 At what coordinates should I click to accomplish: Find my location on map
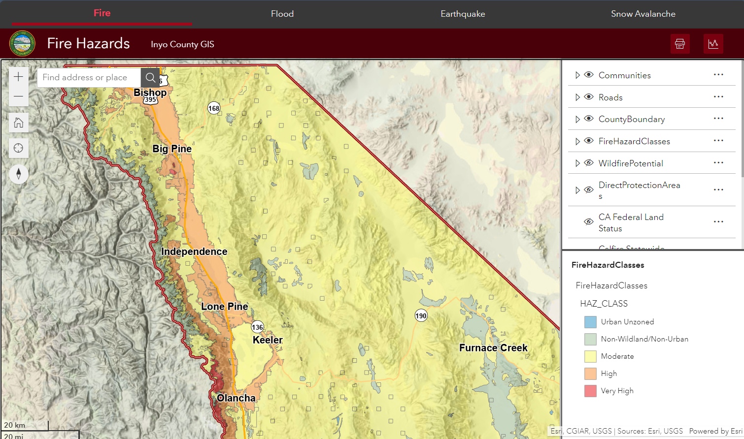[19, 148]
